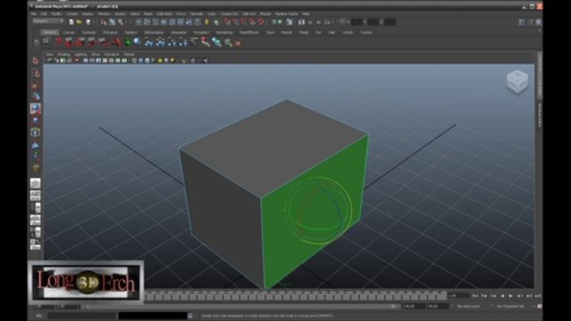Screen dimensions: 571x321
Task: Open the Modify menu
Action: (x=56, y=13)
